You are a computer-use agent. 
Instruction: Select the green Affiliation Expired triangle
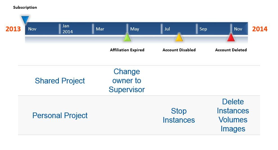pyautogui.click(x=127, y=37)
